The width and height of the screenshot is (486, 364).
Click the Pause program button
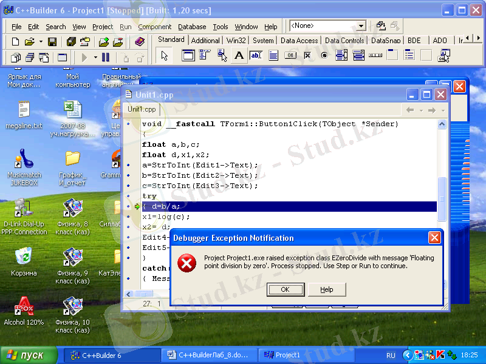click(x=106, y=58)
